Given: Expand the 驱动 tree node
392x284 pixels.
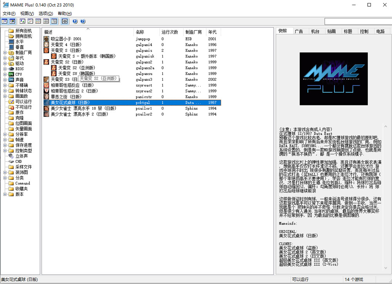Looking at the screenshot, I should coord(5,63).
